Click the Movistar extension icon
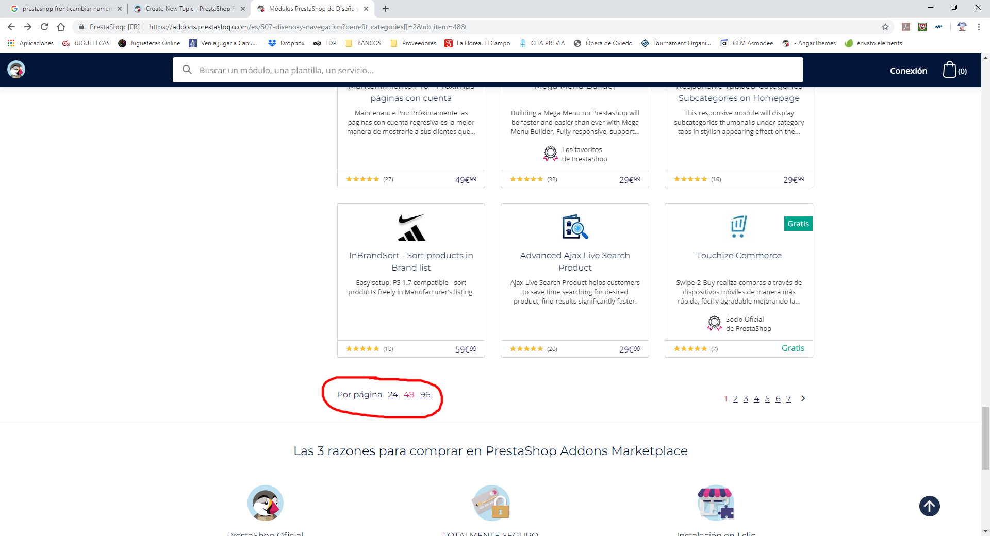Viewport: 990px width, 536px height. (939, 27)
